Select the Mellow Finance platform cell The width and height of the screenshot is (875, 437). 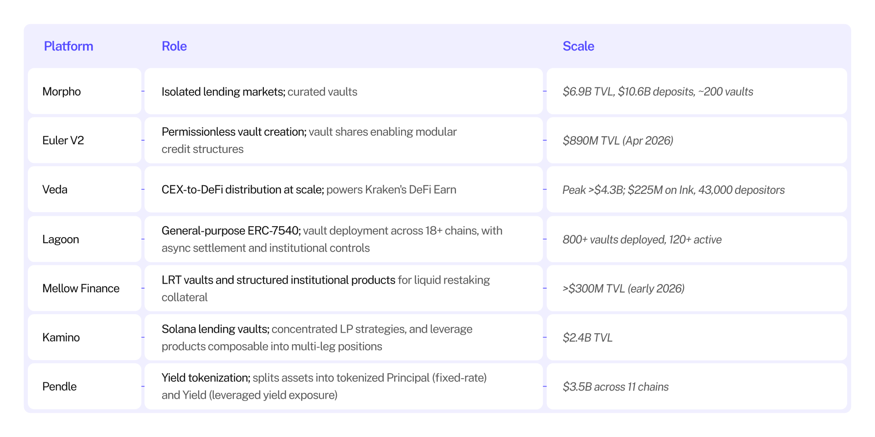(x=85, y=288)
